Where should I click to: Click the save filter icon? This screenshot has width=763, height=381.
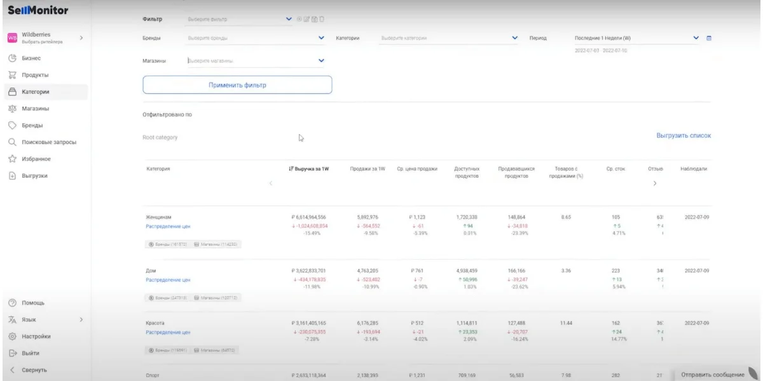tap(314, 20)
